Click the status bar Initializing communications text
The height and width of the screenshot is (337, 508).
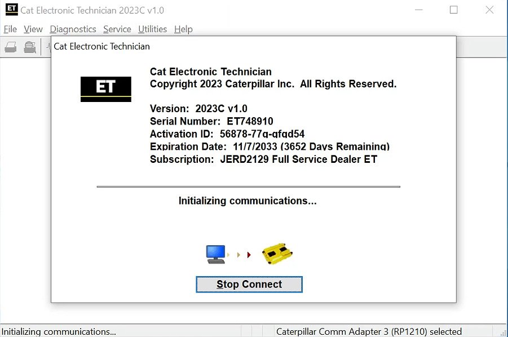tap(59, 331)
